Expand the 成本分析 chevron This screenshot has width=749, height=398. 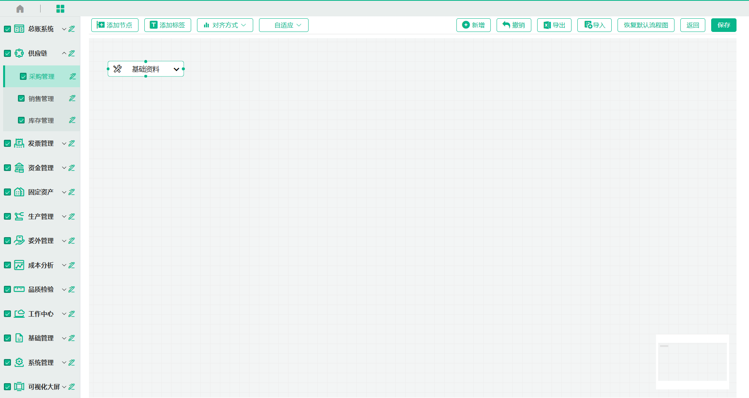pyautogui.click(x=64, y=265)
